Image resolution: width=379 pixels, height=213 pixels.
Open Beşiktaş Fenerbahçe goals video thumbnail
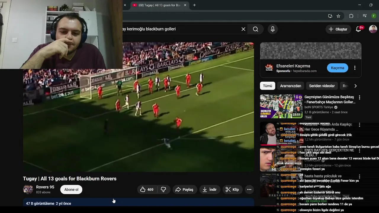(x=281, y=106)
